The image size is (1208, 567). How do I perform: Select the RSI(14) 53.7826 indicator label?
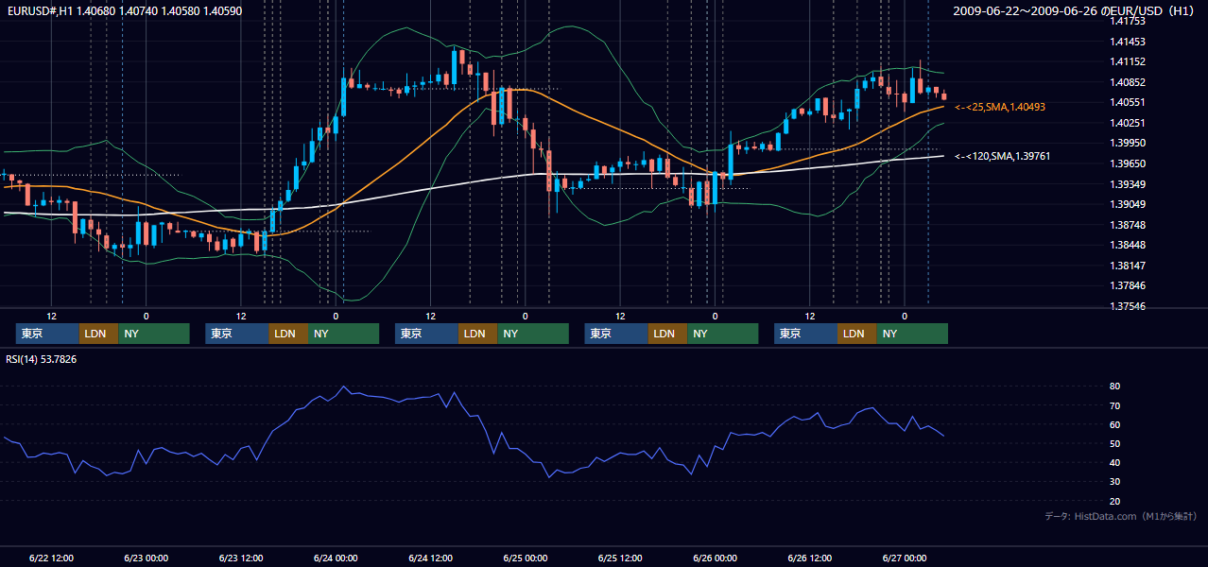42,359
